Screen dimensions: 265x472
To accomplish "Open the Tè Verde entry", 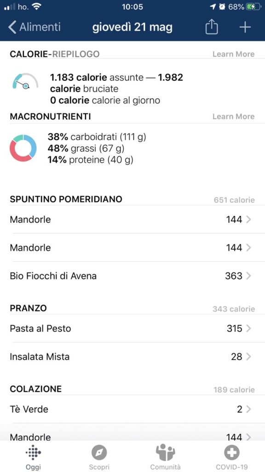I will pyautogui.click(x=132, y=409).
